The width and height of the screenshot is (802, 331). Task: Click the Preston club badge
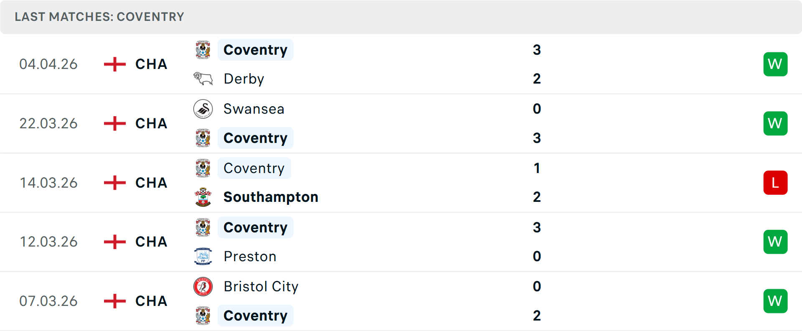(203, 256)
